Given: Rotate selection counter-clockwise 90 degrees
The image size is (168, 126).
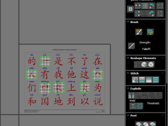Looking at the screenshot, I should click(x=152, y=6).
